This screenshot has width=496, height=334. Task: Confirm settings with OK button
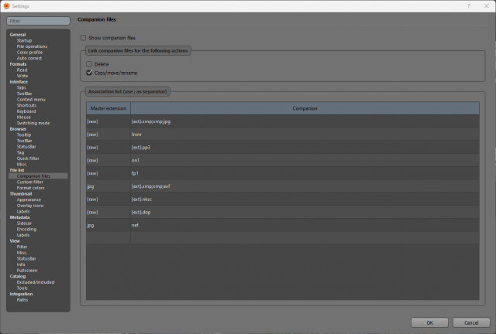429,322
